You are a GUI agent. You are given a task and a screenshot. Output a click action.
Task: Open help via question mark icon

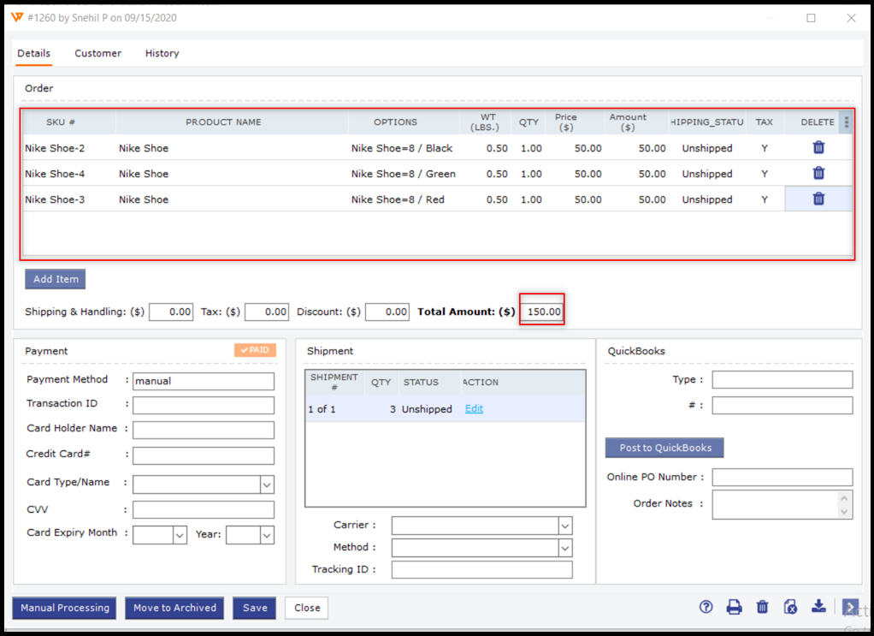(x=706, y=607)
